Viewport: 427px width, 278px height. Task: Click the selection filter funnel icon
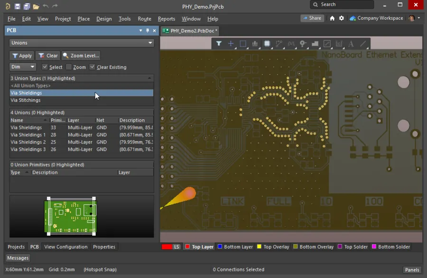219,44
